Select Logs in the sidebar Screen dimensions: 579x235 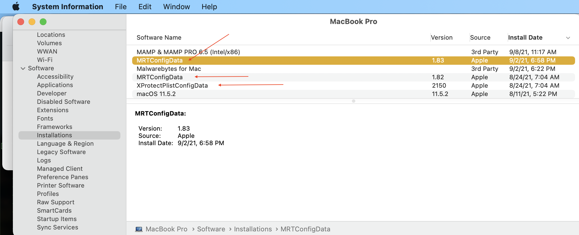click(44, 160)
